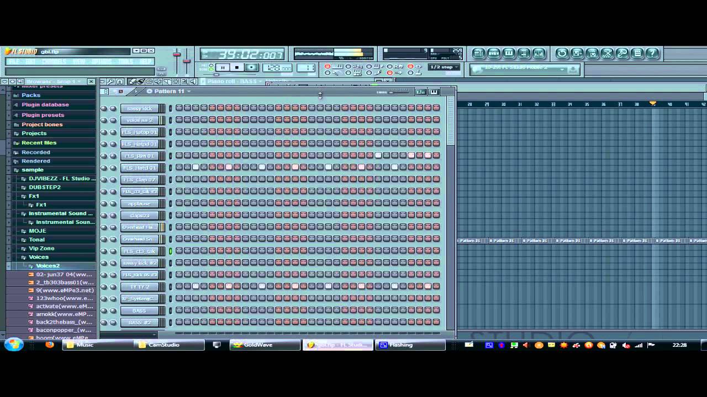707x397 pixels.
Task: Open the VIEW menu
Action: coord(79,62)
